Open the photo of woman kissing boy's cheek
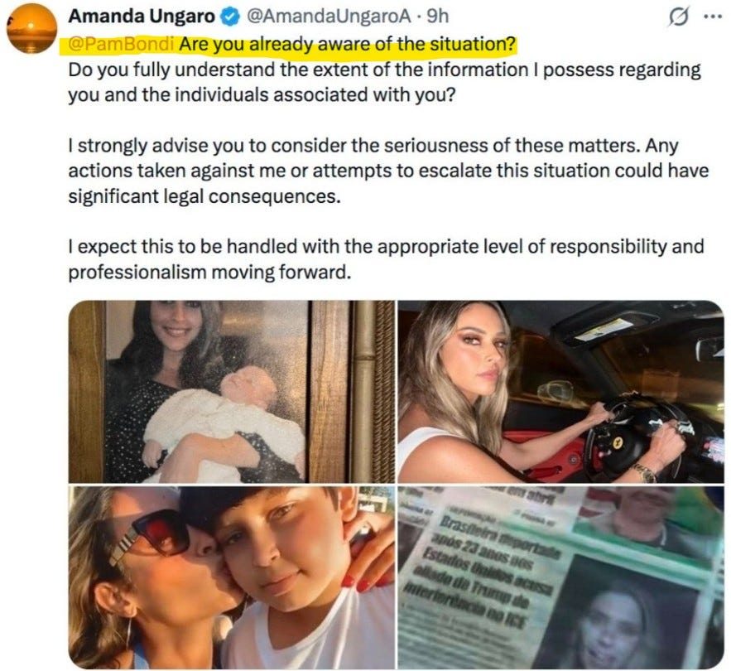 pyautogui.click(x=232, y=577)
